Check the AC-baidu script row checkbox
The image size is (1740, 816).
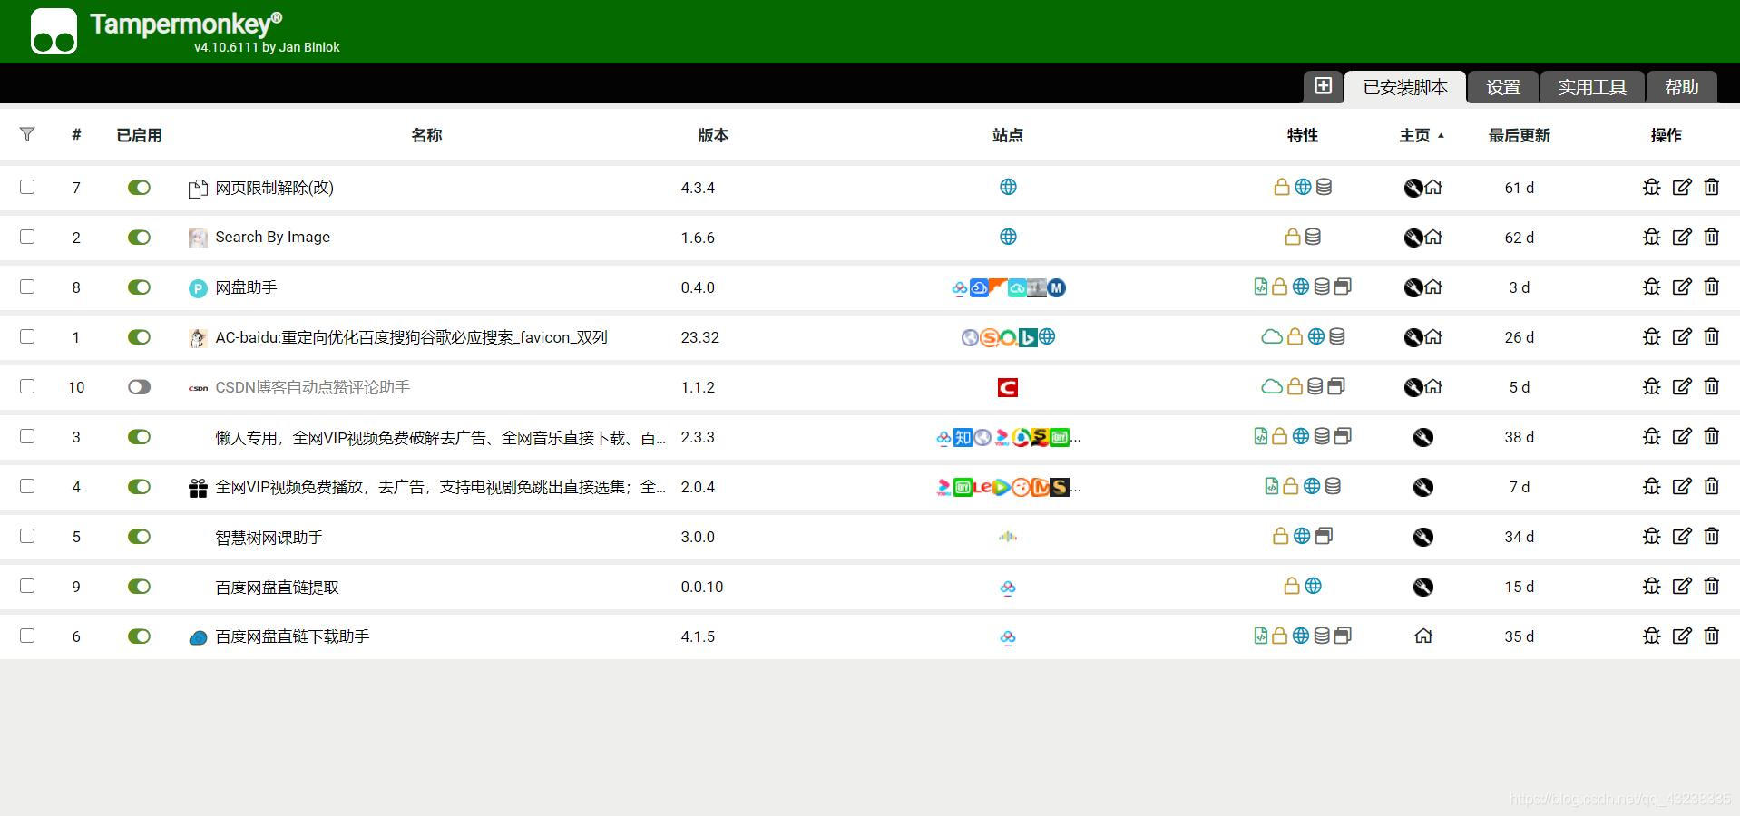tap(27, 336)
